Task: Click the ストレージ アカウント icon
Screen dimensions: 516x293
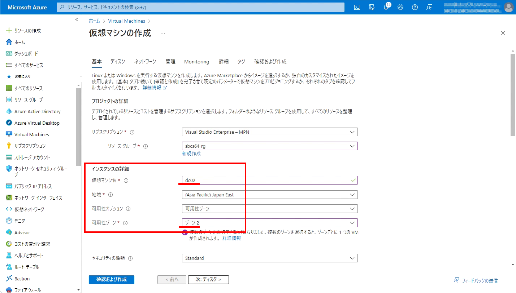Action: [9, 157]
